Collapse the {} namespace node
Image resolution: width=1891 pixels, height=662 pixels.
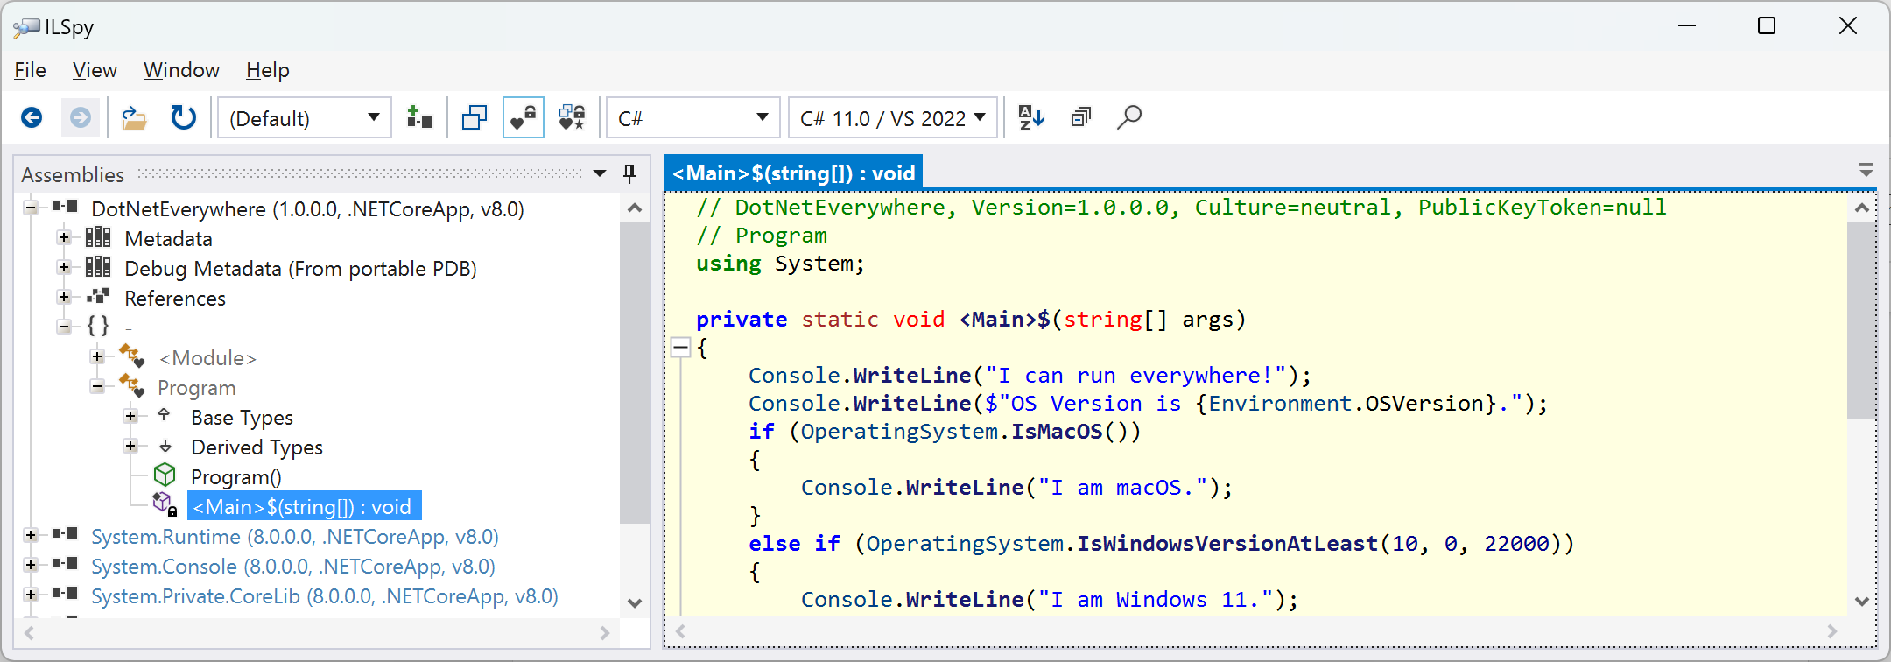(64, 327)
